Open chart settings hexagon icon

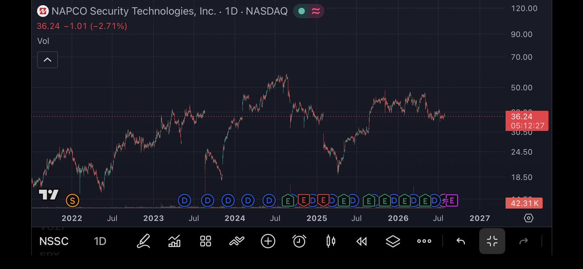click(529, 218)
